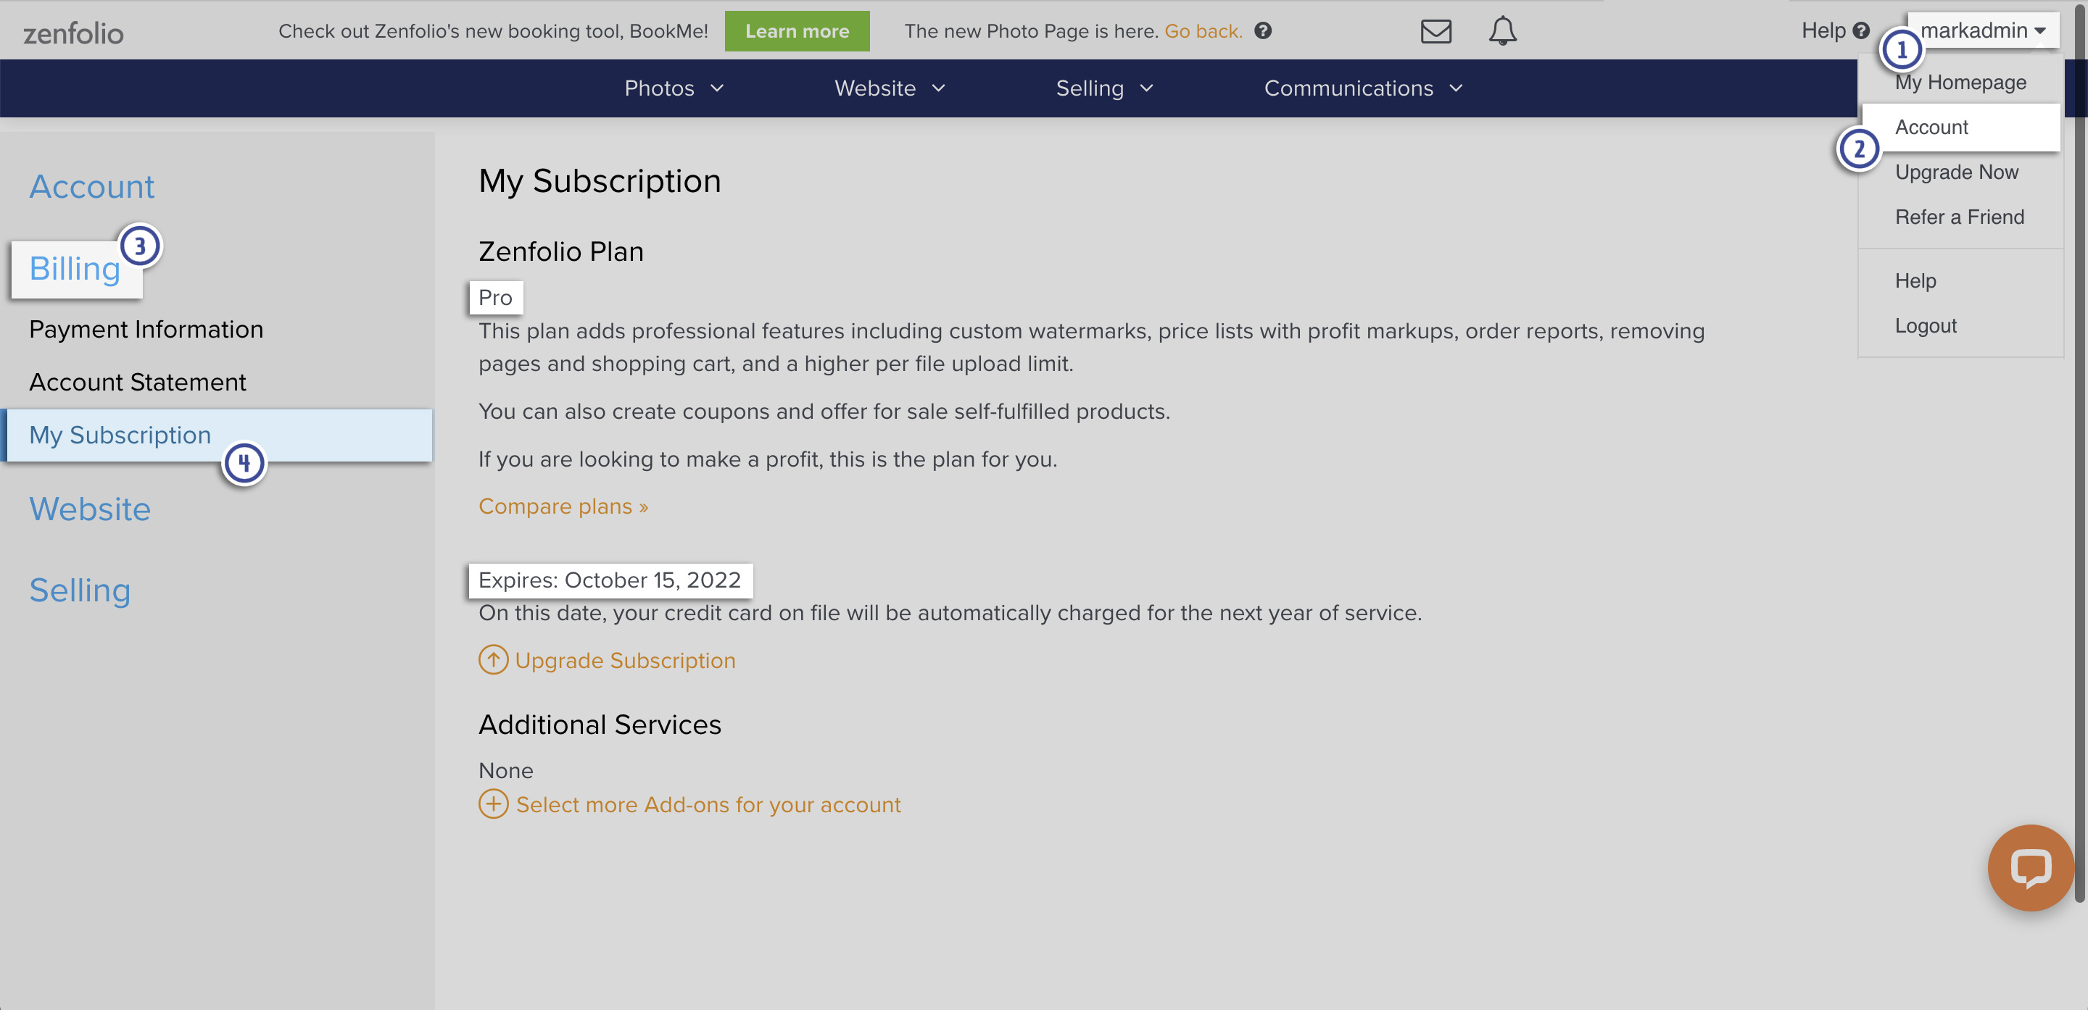Click the Go back link
2088x1010 pixels.
tap(1203, 30)
